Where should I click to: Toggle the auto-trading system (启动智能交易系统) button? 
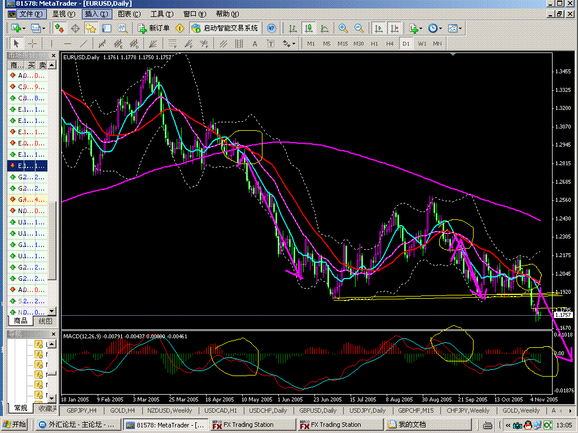click(225, 28)
